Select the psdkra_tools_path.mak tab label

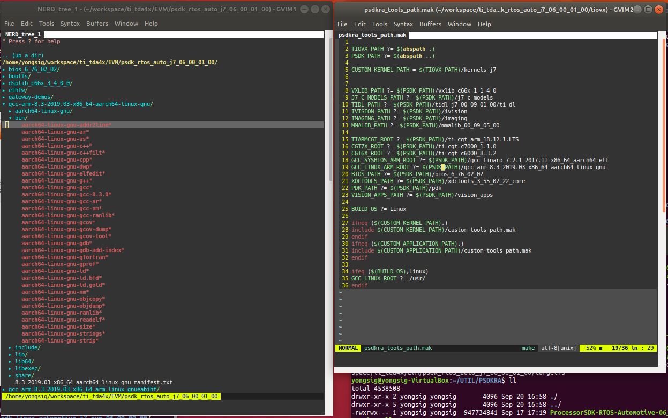click(x=372, y=35)
